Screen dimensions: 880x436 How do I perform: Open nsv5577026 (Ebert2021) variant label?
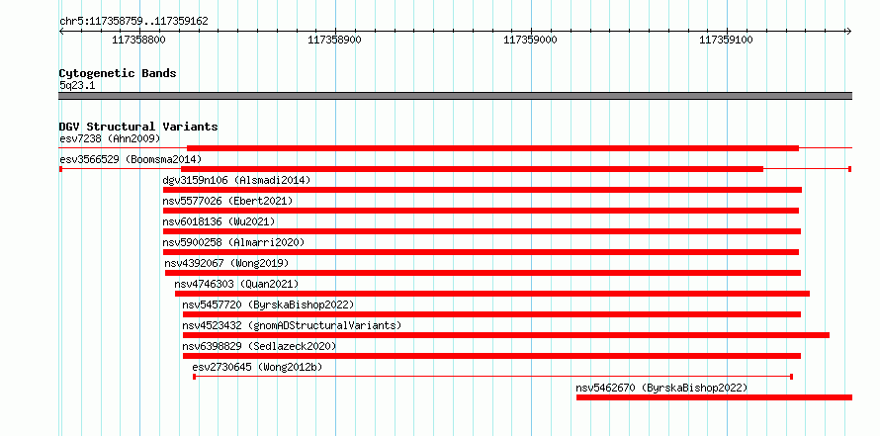tap(227, 201)
